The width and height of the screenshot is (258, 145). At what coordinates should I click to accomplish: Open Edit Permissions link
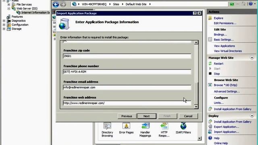tap(225, 23)
